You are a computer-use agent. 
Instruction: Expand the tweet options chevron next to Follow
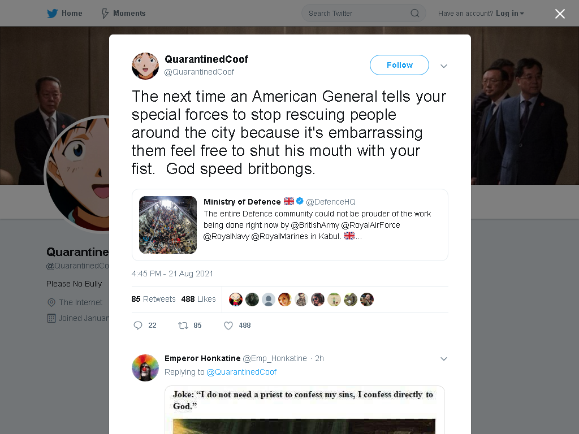(444, 66)
